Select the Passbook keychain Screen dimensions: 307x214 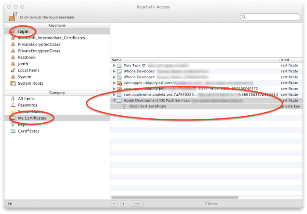(x=27, y=57)
